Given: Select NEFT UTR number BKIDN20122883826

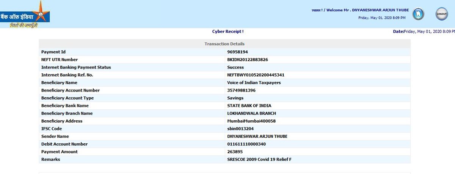Looking at the screenshot, I should [247, 59].
